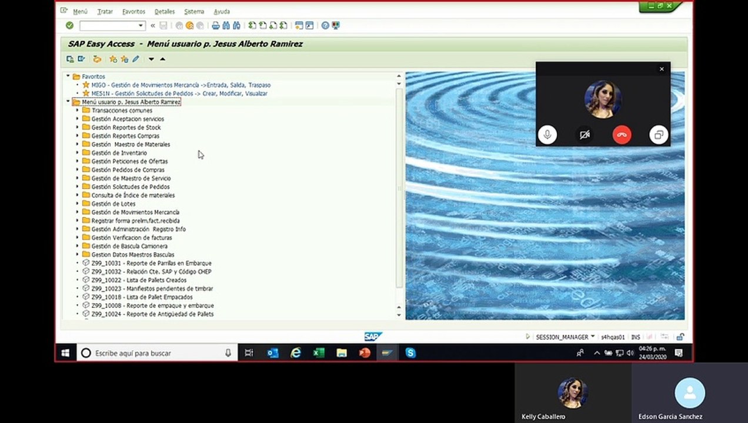Open the Excel icon in taskbar
Viewport: 748px width, 423px height.
[319, 352]
